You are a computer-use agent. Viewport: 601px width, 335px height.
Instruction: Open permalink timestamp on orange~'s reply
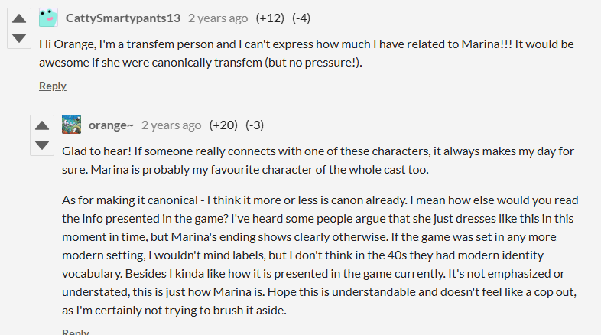pos(171,125)
